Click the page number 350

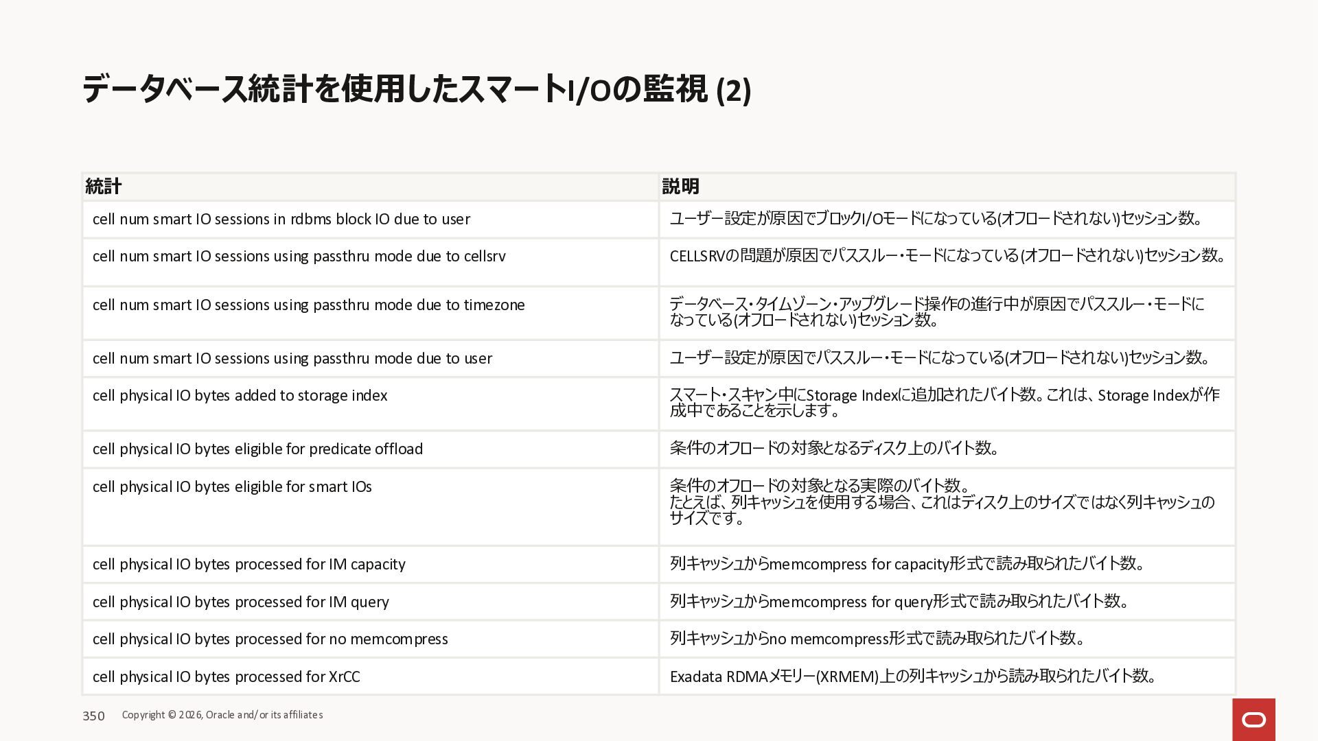[x=93, y=716]
